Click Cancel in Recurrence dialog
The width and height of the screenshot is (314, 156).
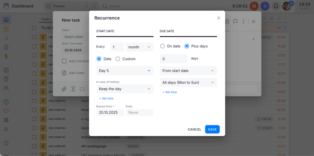pyautogui.click(x=194, y=129)
